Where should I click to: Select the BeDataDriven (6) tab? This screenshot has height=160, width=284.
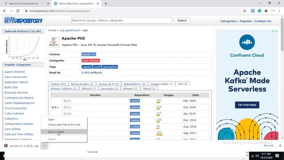tap(134, 84)
